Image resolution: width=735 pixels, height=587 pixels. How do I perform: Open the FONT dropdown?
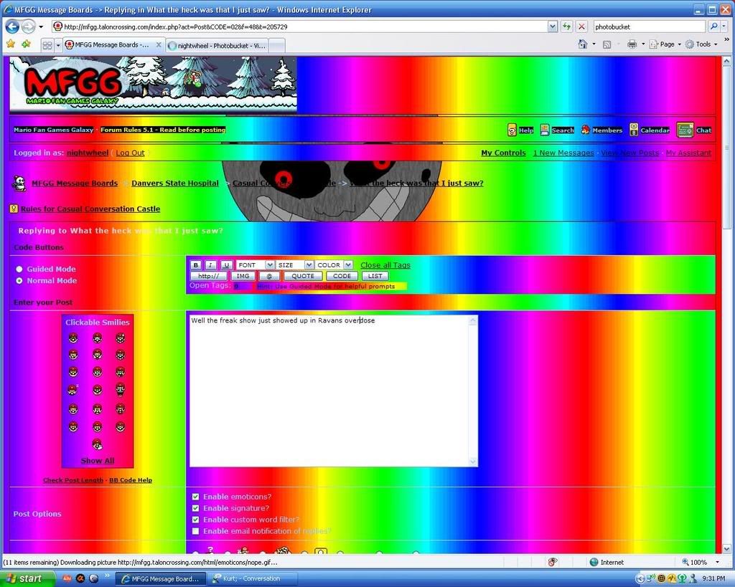254,264
